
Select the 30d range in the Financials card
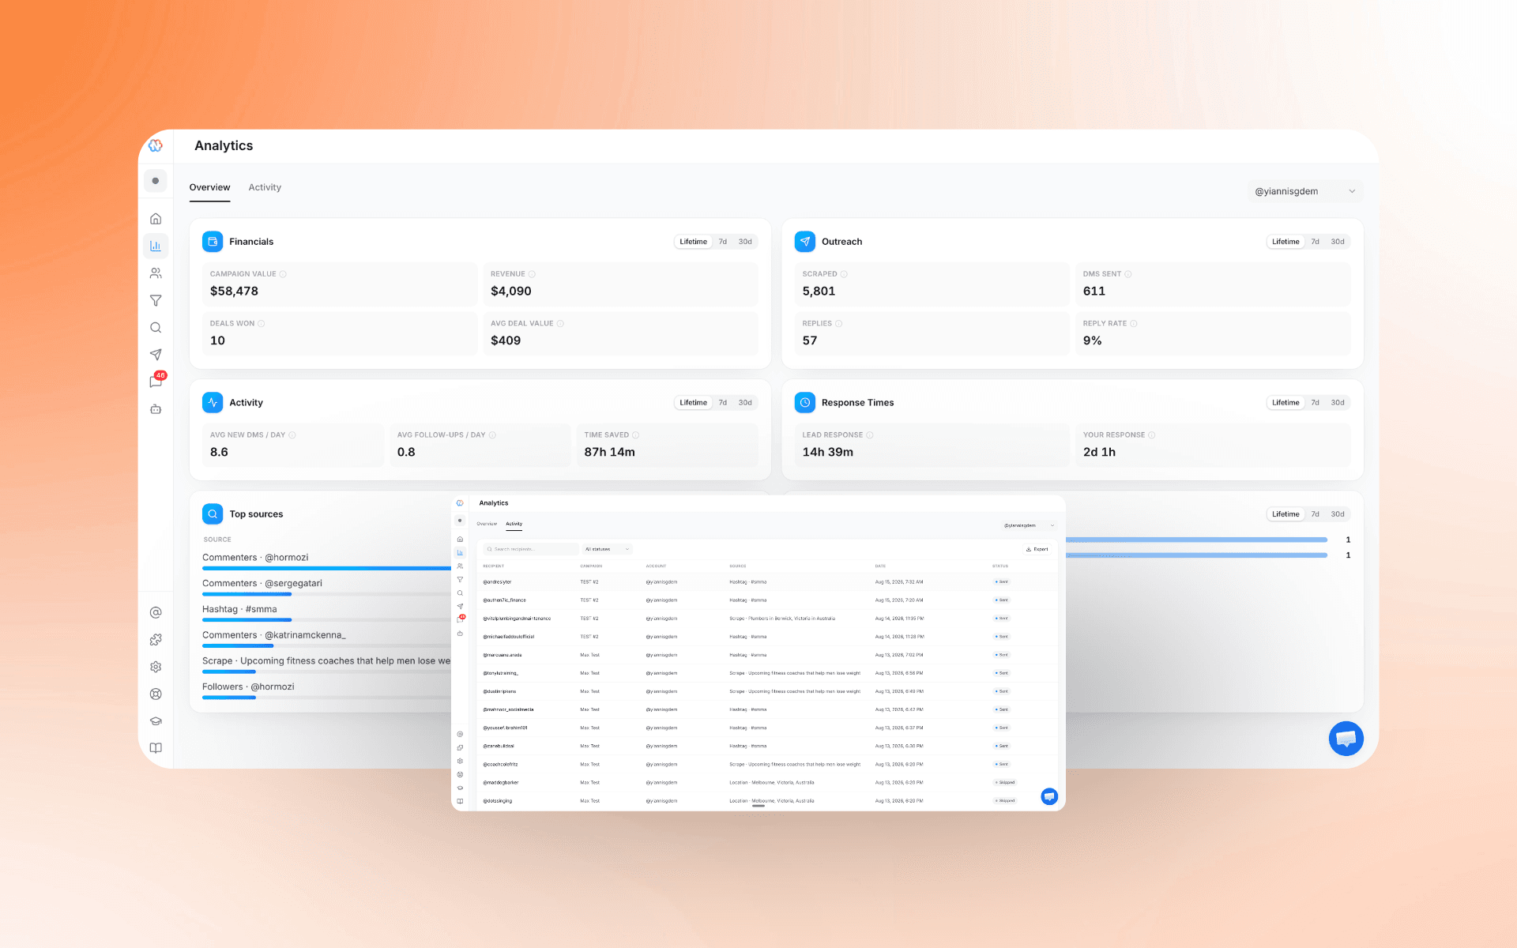[745, 242]
